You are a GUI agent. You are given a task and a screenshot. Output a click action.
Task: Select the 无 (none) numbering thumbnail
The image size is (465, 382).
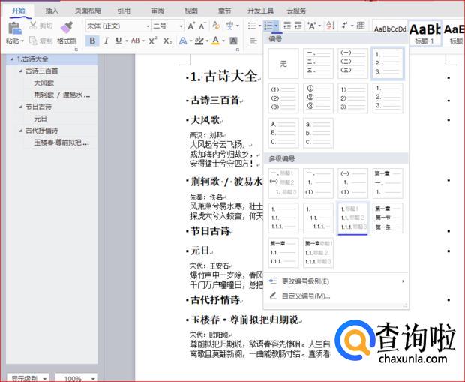tap(283, 64)
